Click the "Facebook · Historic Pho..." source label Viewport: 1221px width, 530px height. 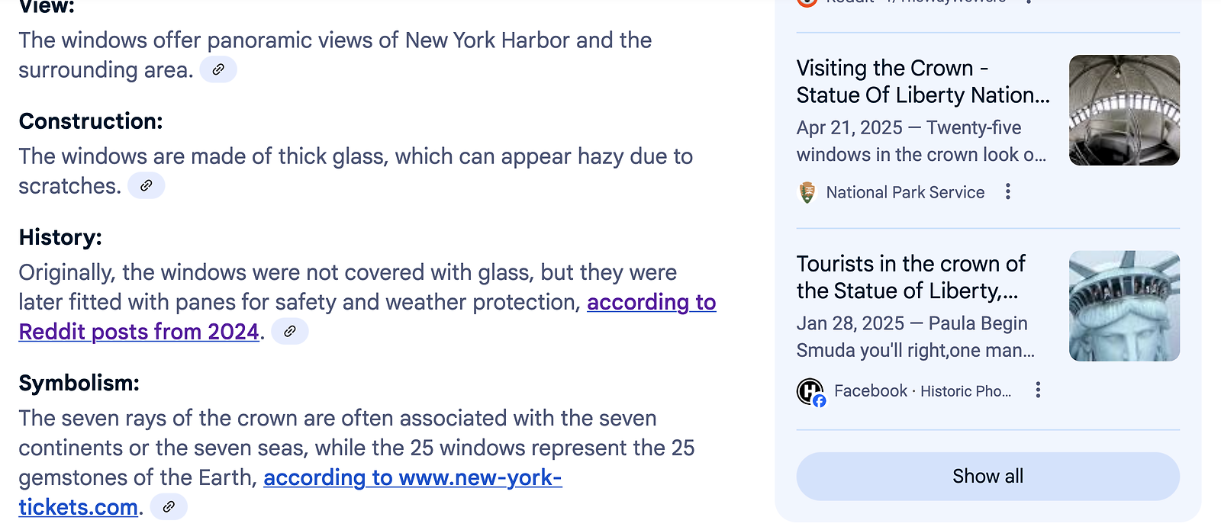pos(922,391)
